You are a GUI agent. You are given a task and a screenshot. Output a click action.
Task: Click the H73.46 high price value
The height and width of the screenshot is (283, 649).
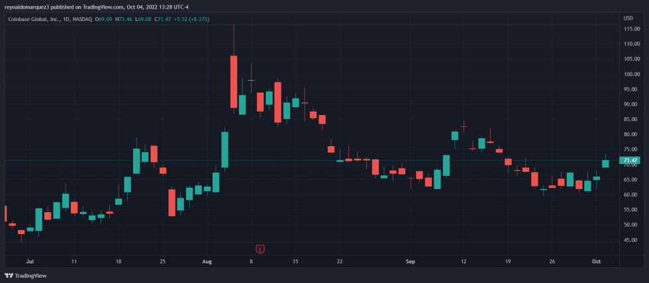click(x=124, y=19)
